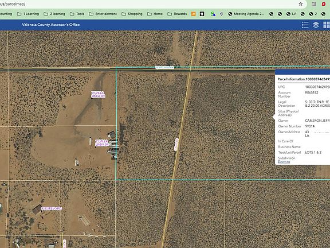Open the basemap gallery grid icon
Screen dimensions: 330x248
(x=327, y=25)
